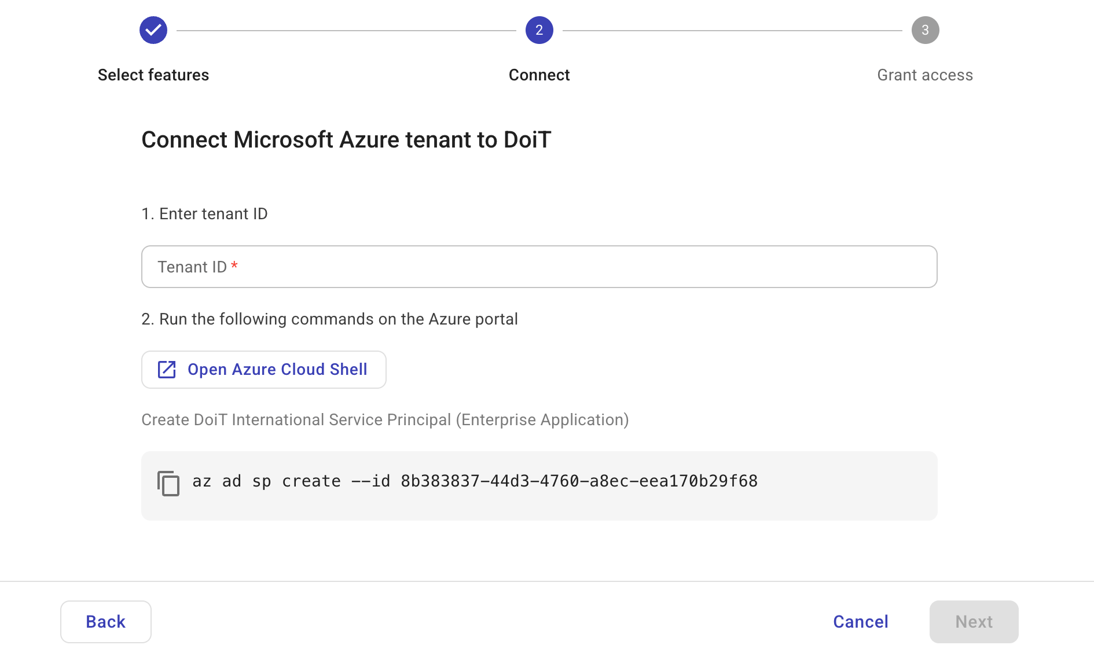The height and width of the screenshot is (656, 1094).
Task: Open Azure Cloud Shell
Action: click(263, 369)
